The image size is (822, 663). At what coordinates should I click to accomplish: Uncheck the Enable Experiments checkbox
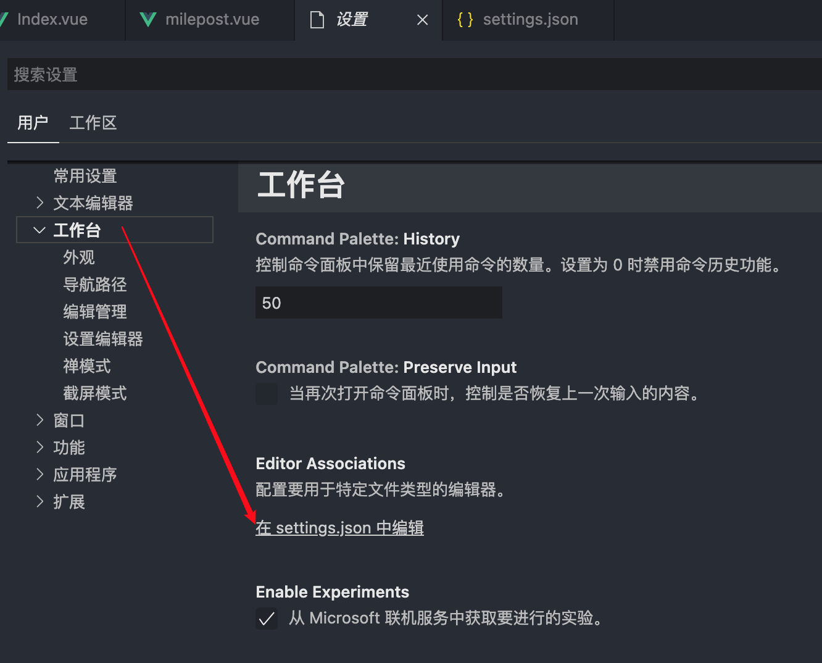click(267, 618)
